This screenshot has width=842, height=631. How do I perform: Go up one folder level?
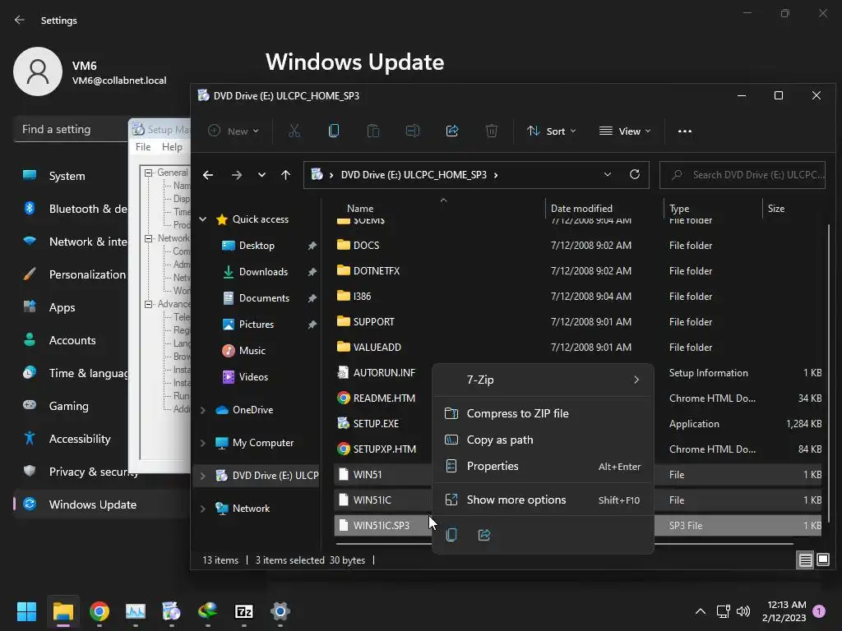click(x=285, y=175)
